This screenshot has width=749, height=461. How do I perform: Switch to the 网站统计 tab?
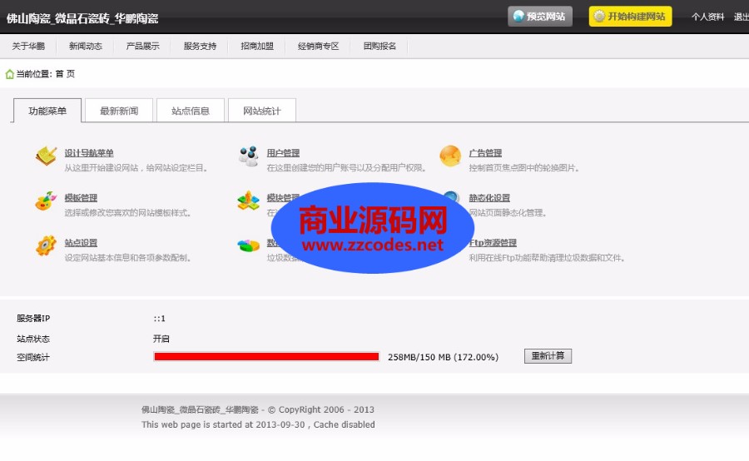(x=262, y=111)
